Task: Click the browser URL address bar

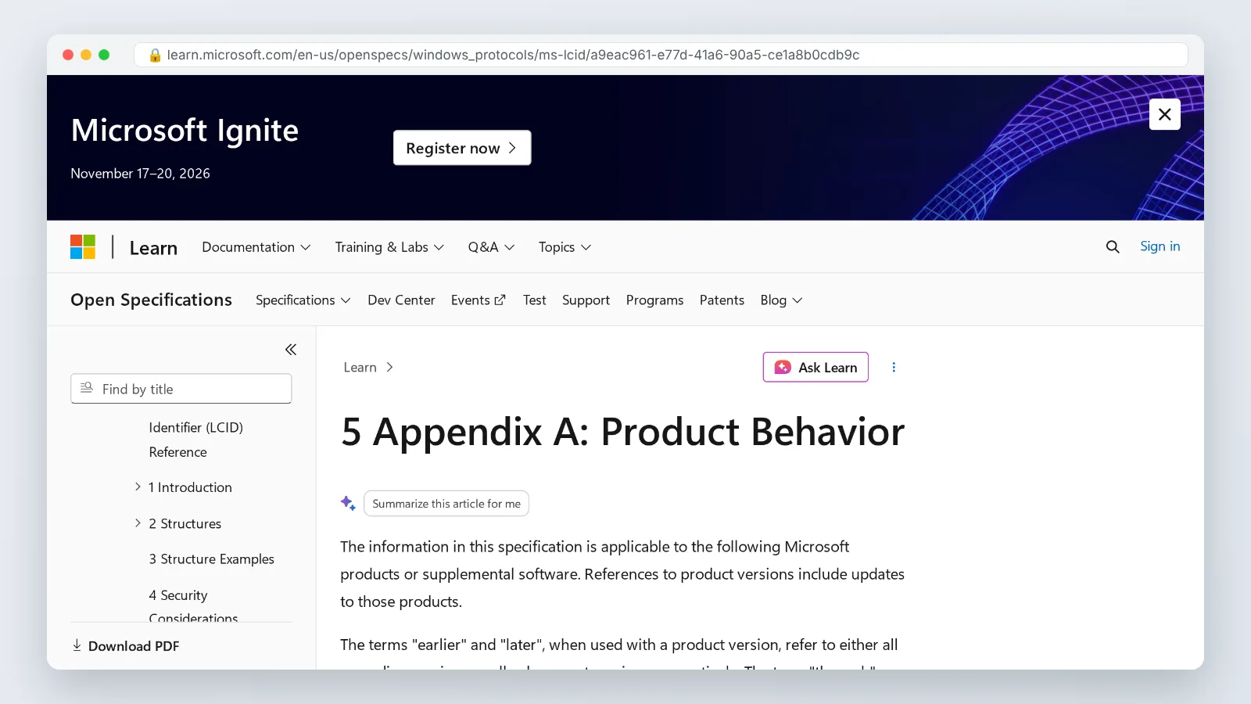Action: coord(661,55)
